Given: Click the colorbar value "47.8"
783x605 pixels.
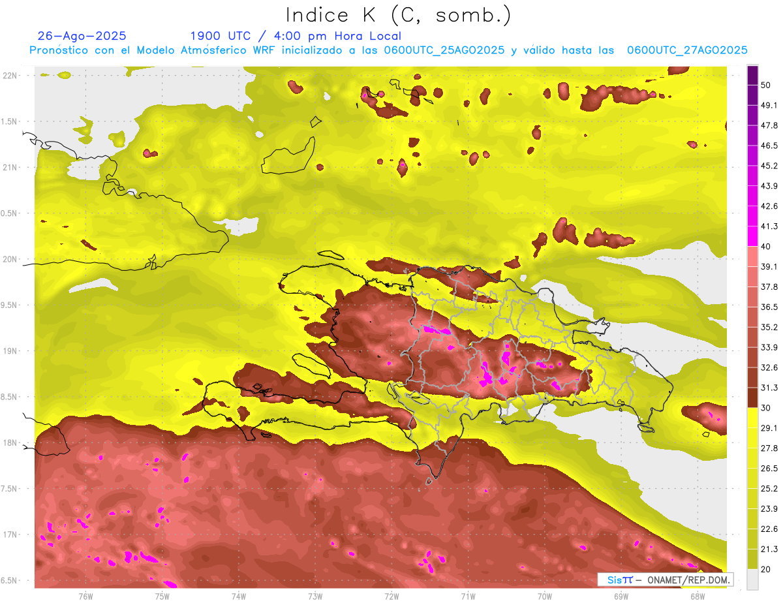Looking at the screenshot, I should (769, 125).
